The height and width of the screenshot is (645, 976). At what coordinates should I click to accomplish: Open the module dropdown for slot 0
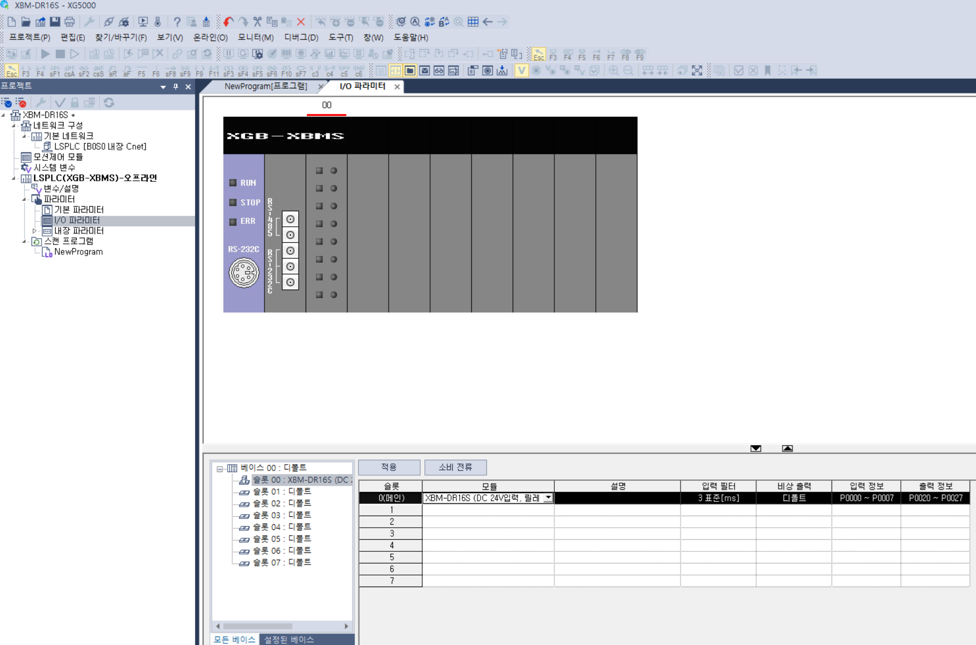[x=548, y=498]
